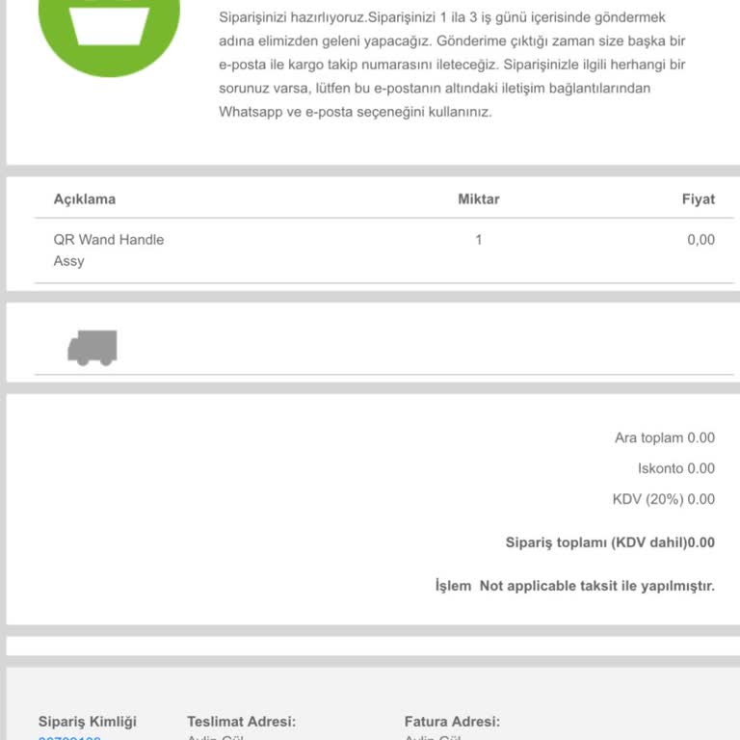
Task: Click the Siparişinizi hazırlıyoruz opening sentence
Action: (x=292, y=17)
